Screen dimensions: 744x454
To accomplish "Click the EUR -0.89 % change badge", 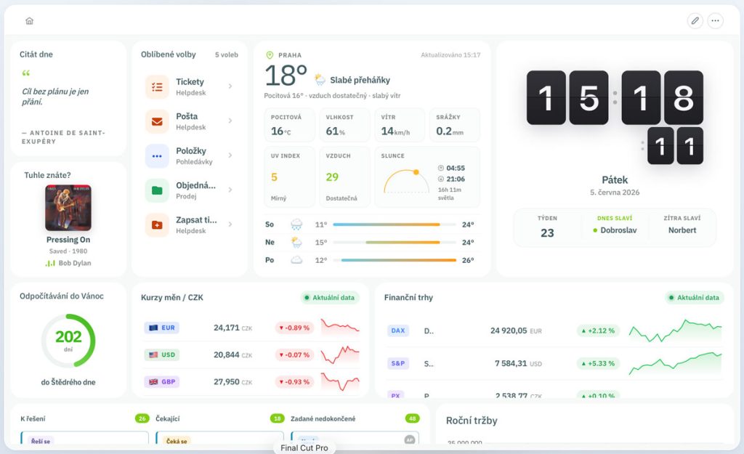I will point(294,328).
